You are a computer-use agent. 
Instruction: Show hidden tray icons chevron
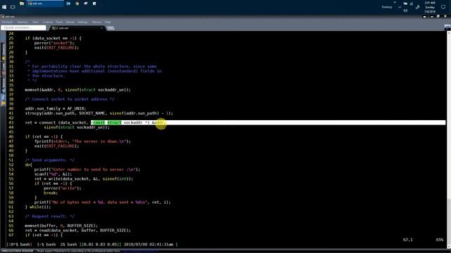click(400, 7)
